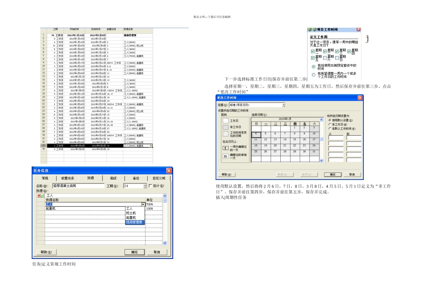This screenshot has width=424, height=300.
Task: Choose 工人 from the resource dropdown list
Action: (135, 208)
